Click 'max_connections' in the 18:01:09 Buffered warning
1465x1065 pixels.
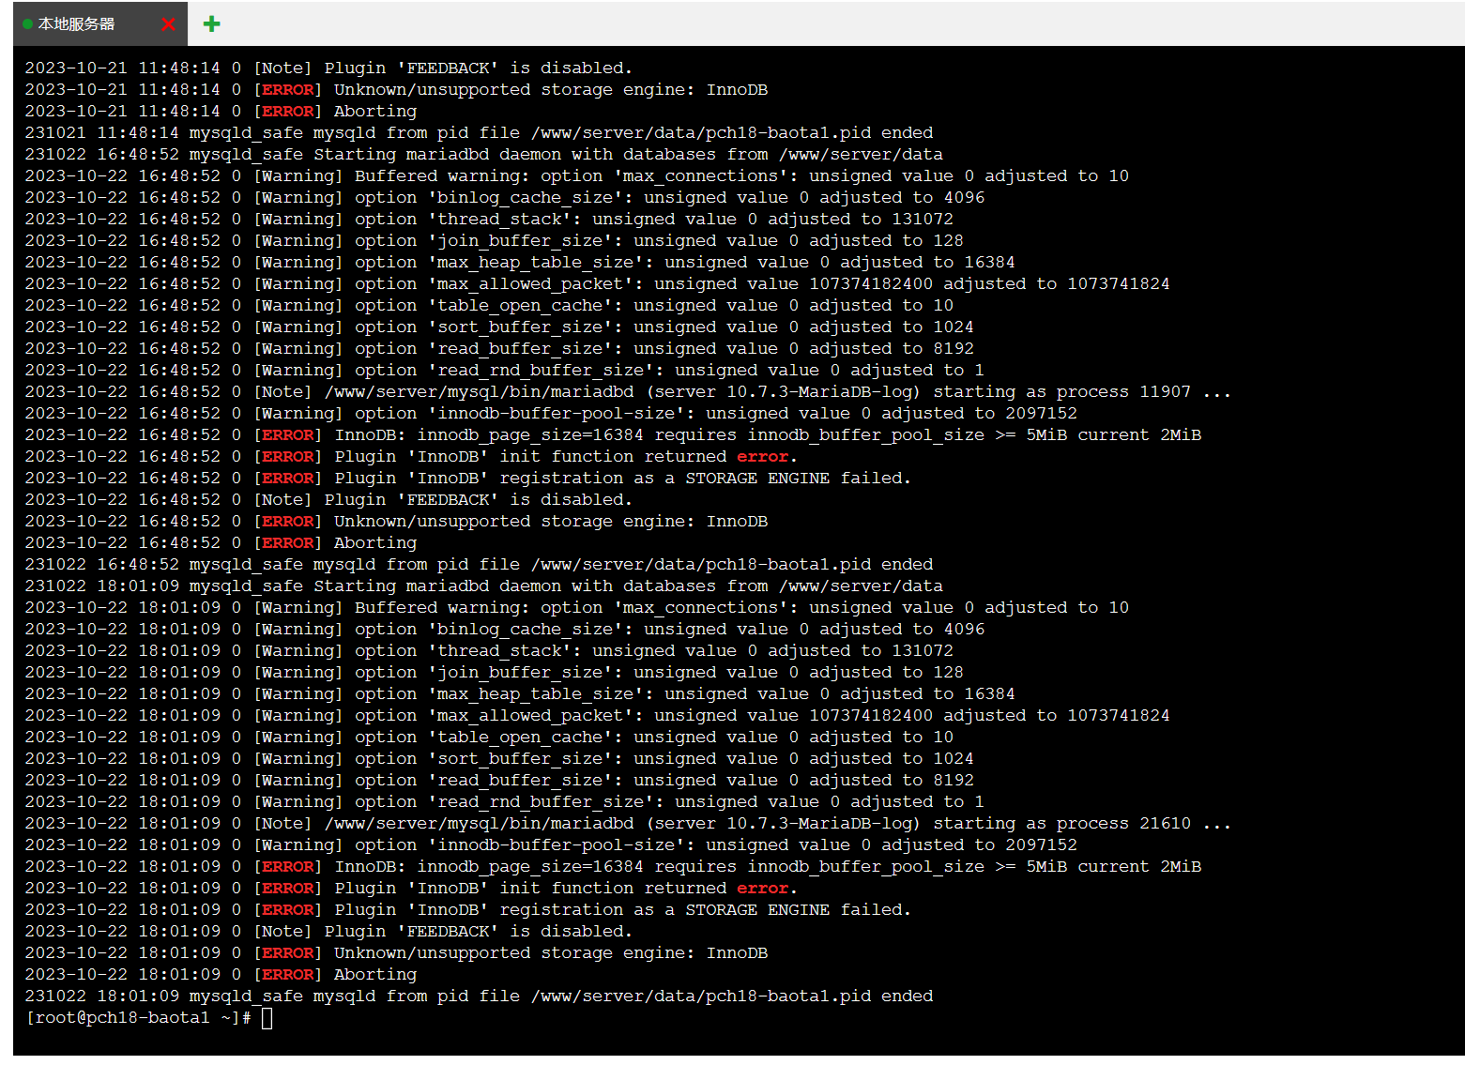pyautogui.click(x=701, y=608)
